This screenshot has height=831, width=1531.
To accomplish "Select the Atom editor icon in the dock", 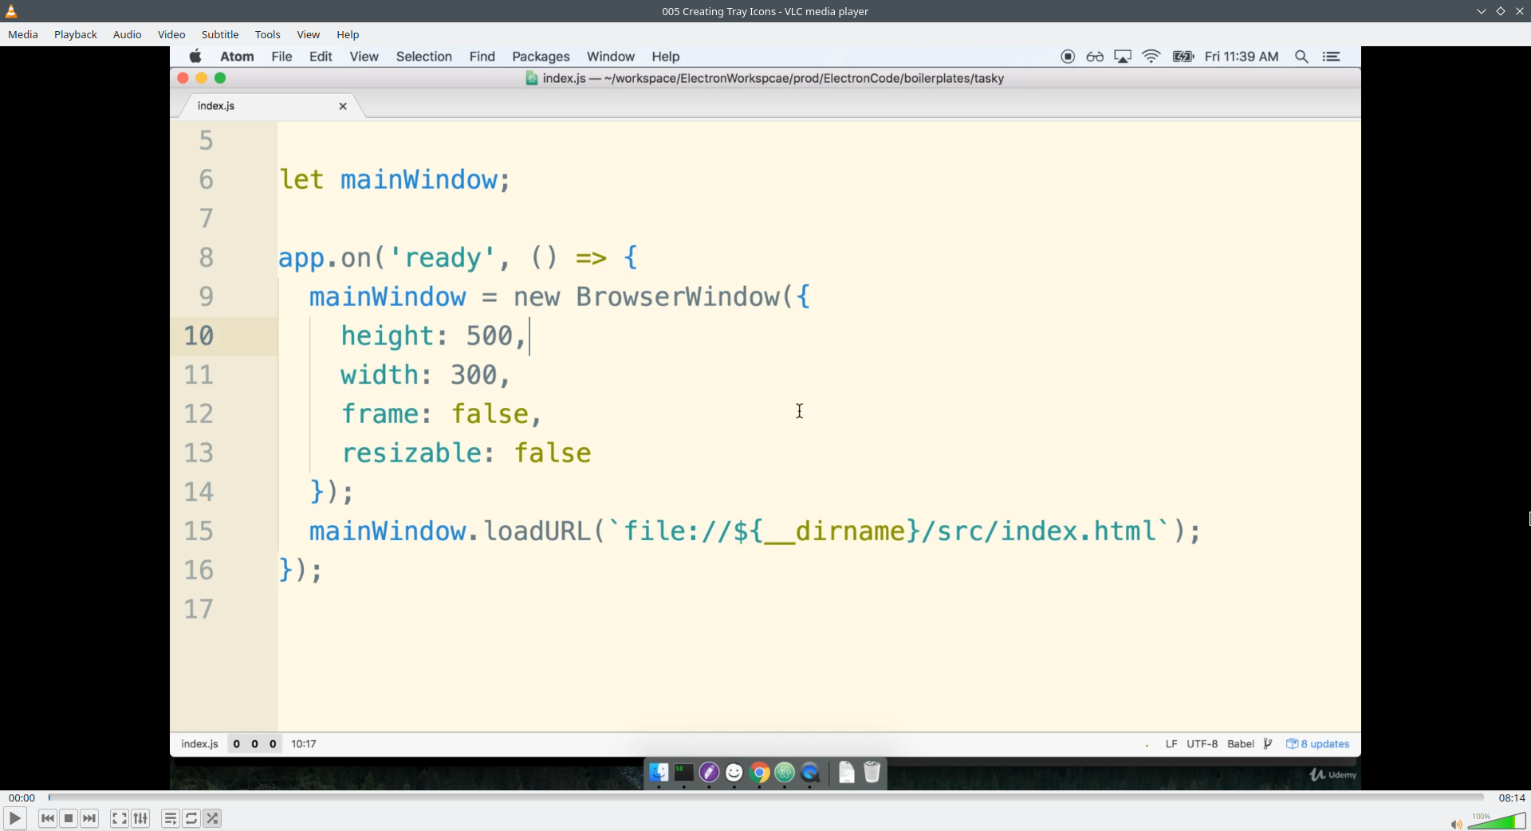I will 785,772.
